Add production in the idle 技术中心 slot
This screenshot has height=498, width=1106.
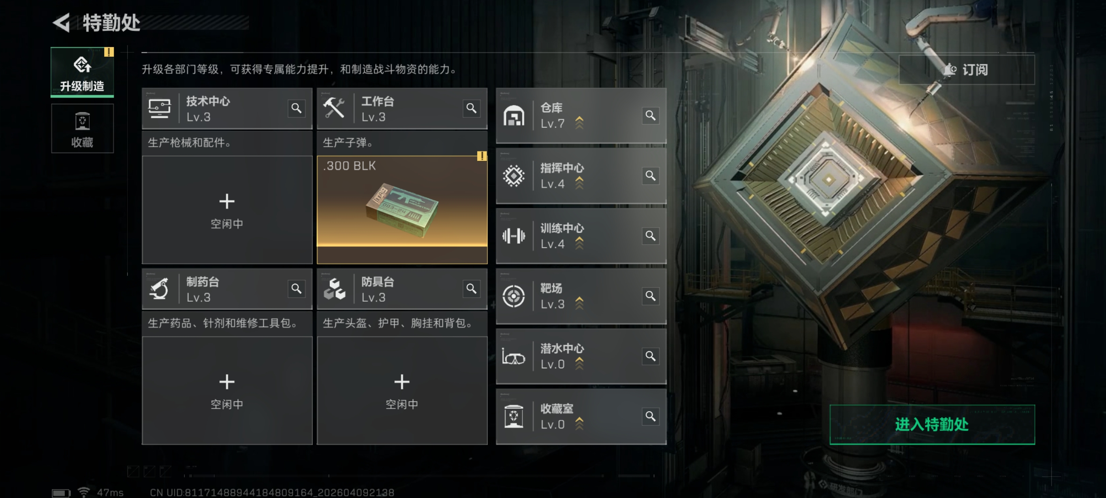(x=227, y=210)
